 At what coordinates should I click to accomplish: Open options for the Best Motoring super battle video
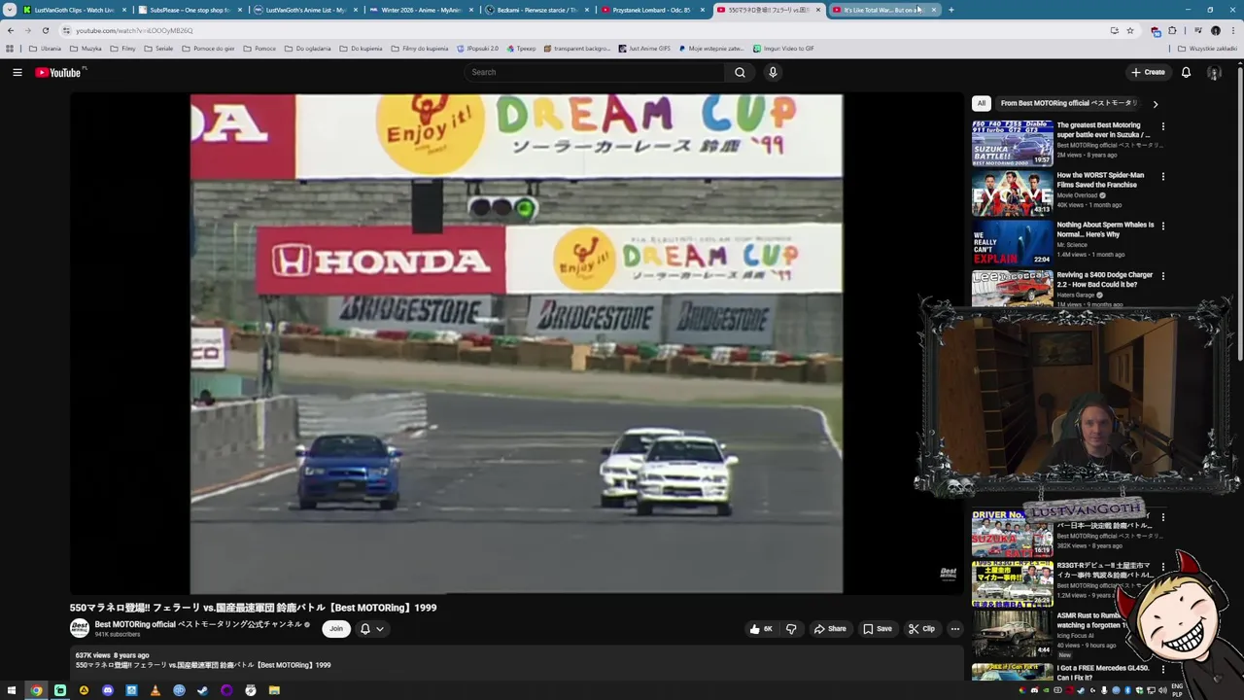[x=1162, y=126]
